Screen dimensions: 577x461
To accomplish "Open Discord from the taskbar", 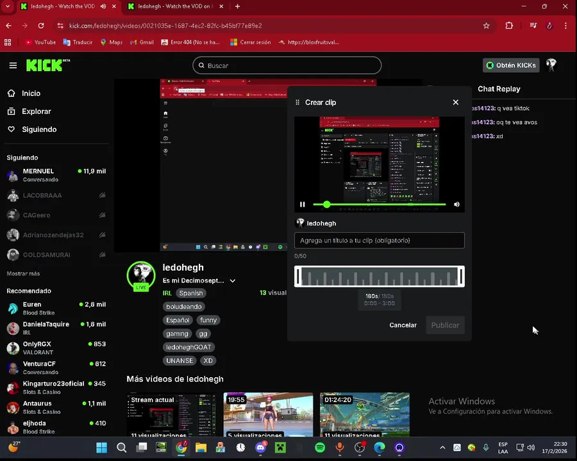I will click(261, 448).
